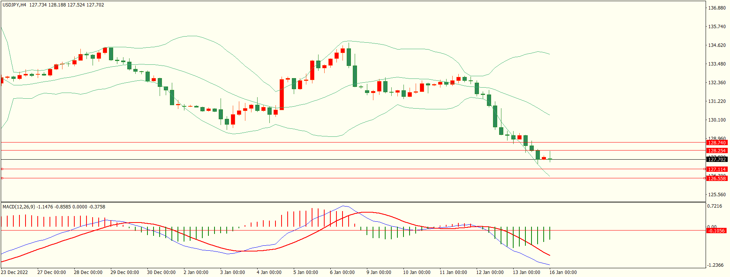This screenshot has height=277, width=730.
Task: Click the red 128.740 price level tag
Action: (717, 143)
